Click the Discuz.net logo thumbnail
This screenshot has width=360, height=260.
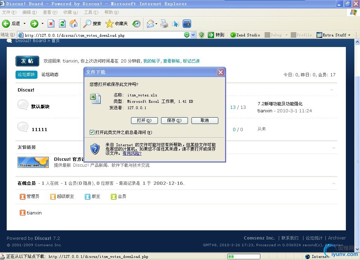[33, 162]
